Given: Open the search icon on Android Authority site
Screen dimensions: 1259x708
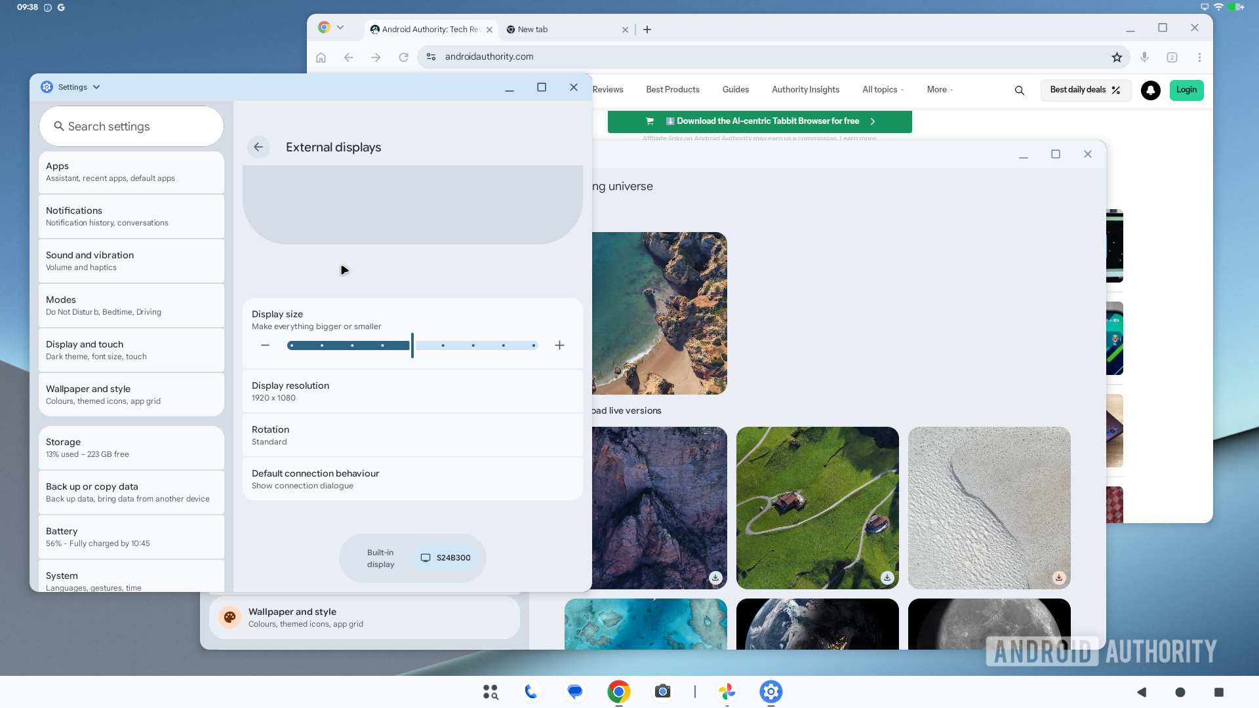Looking at the screenshot, I should pyautogui.click(x=1018, y=90).
